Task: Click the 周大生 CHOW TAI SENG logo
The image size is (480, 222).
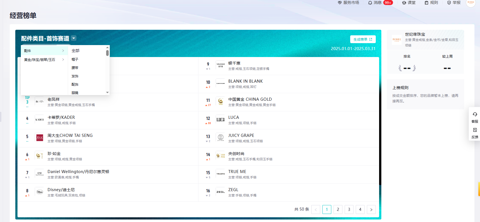Action: (x=40, y=137)
